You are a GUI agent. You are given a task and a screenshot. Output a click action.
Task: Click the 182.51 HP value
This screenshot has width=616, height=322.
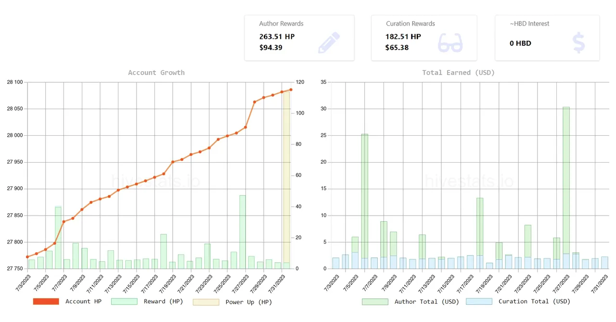pos(403,37)
